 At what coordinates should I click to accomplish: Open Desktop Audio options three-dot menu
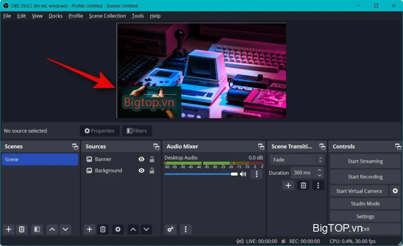pos(257,174)
